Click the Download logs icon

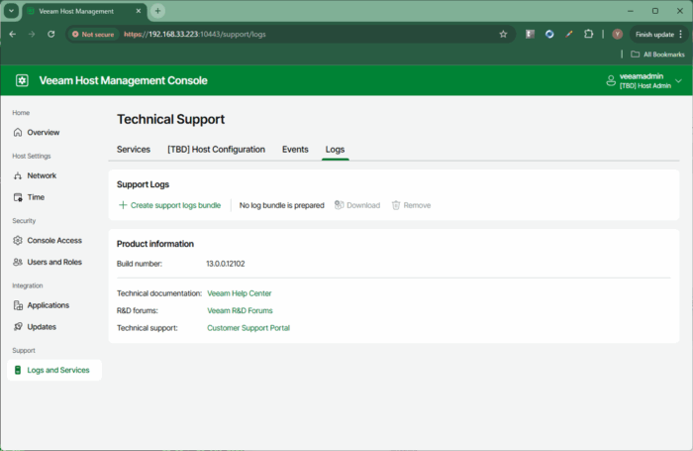pyautogui.click(x=339, y=205)
